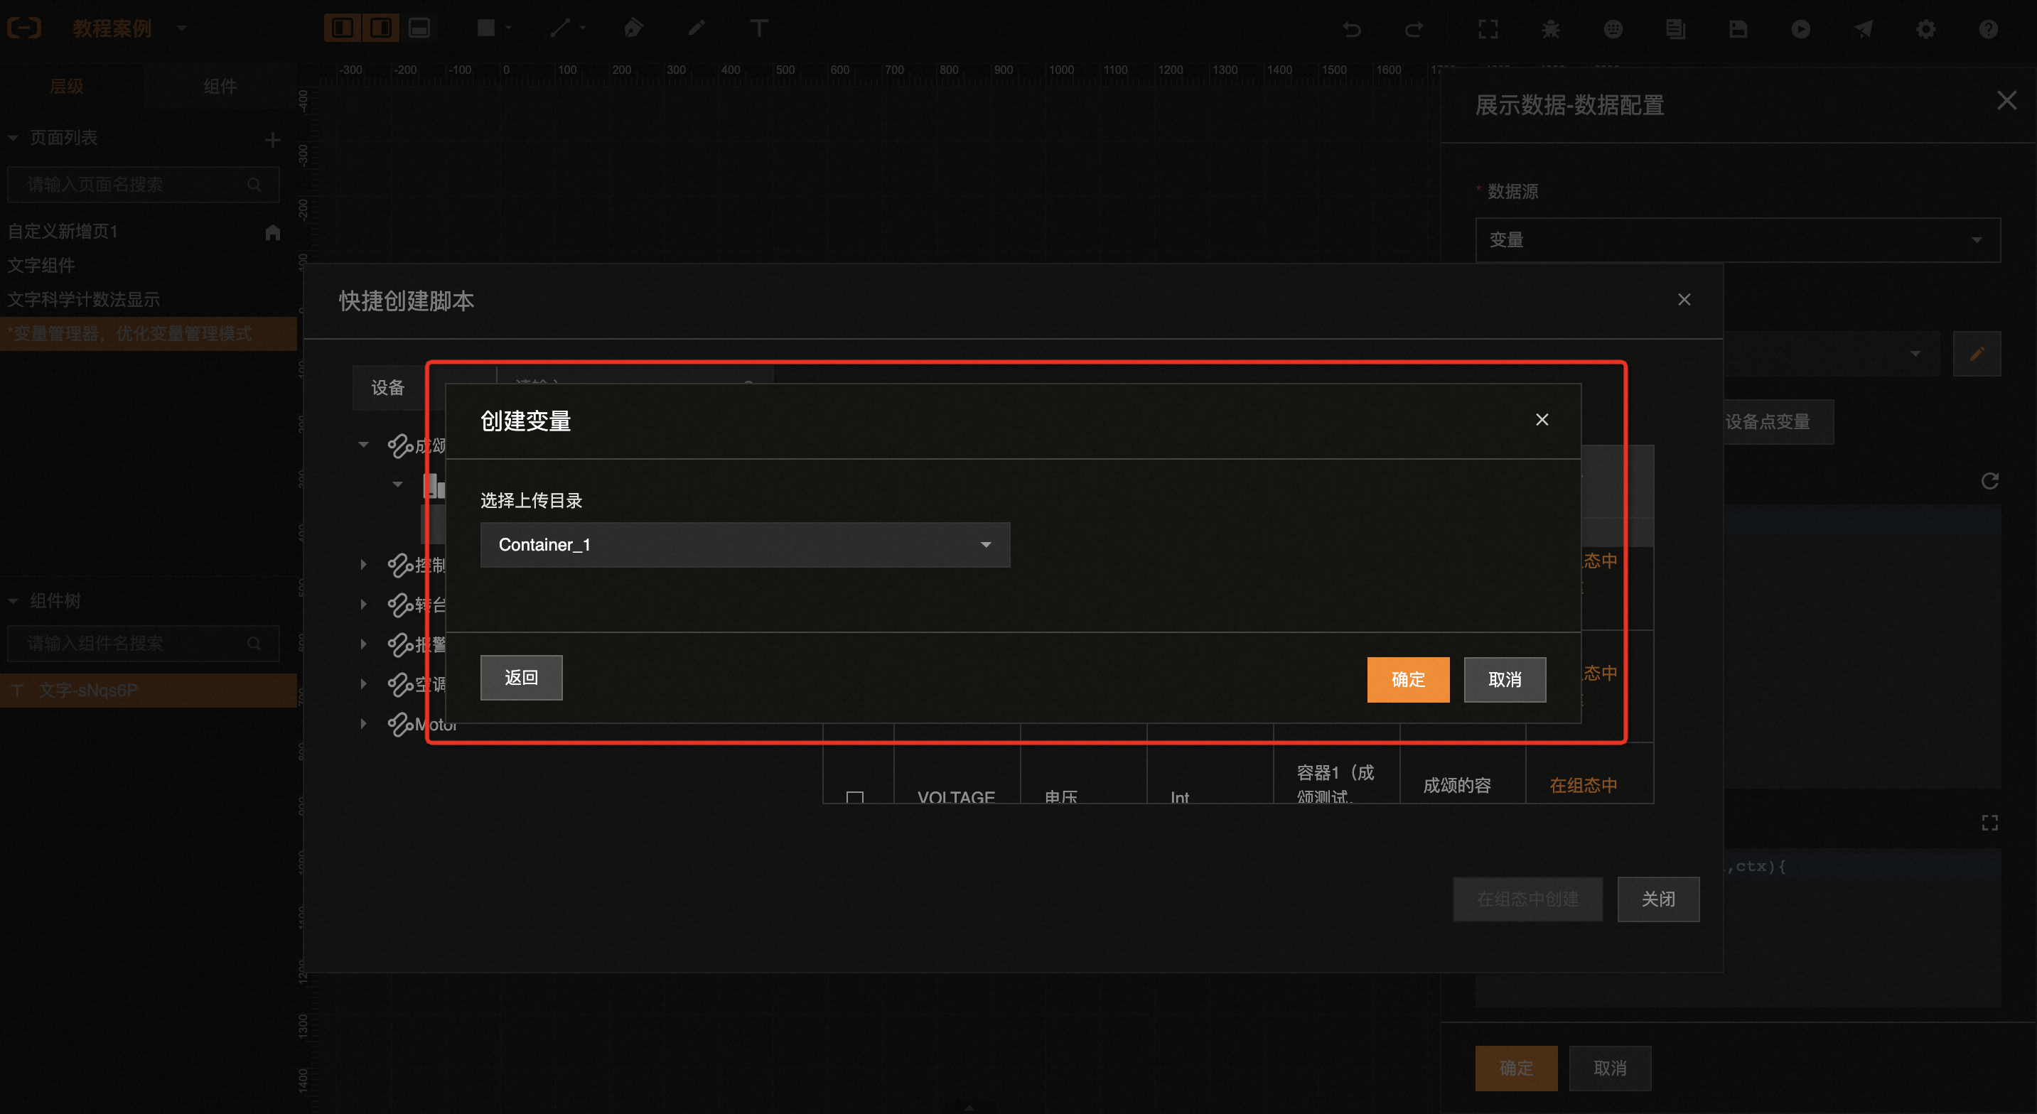Select the Text tool icon
2037x1114 pixels.
tap(758, 28)
